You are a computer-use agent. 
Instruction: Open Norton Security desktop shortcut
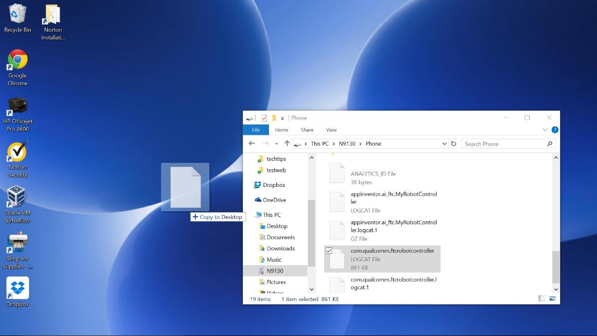coord(17,159)
